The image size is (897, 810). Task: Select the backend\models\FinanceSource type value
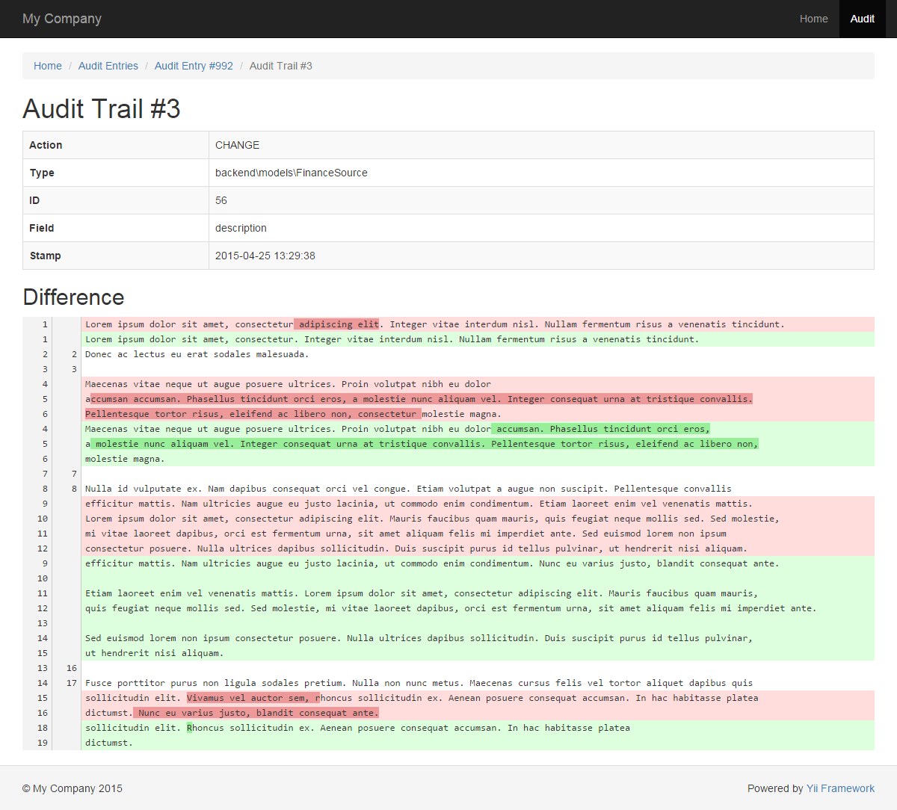point(292,173)
